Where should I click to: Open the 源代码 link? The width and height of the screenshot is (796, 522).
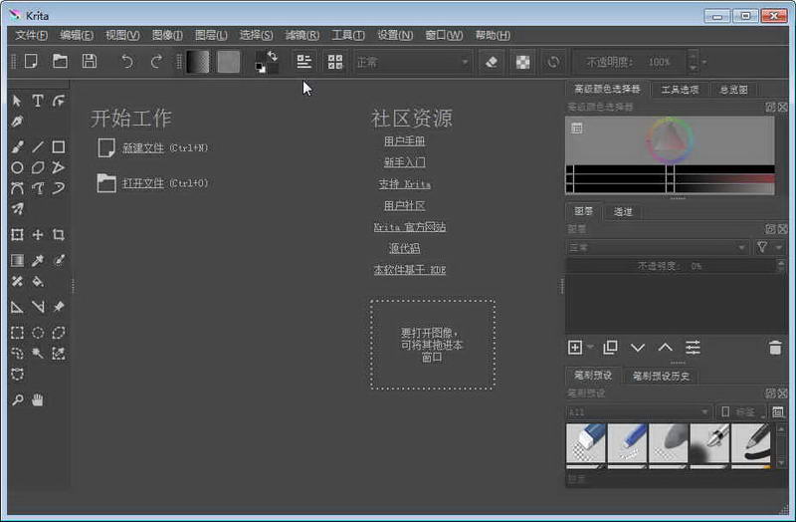(x=404, y=248)
